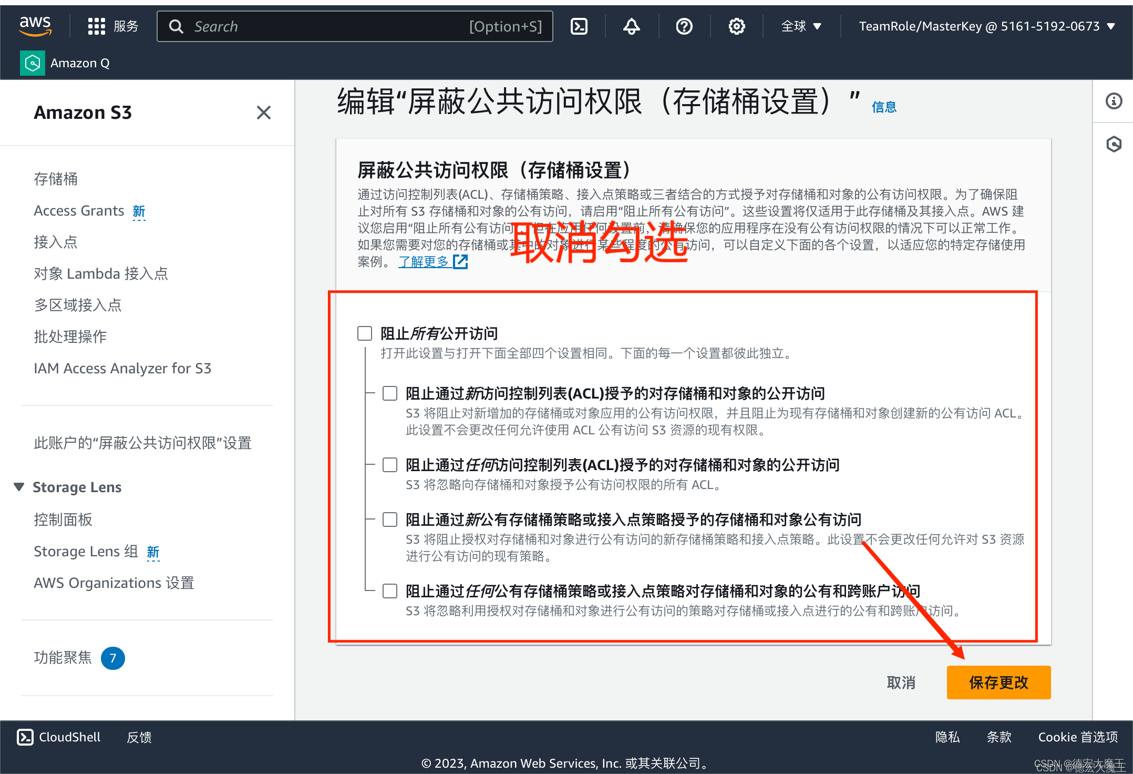Viewport: 1133px width, 774px height.
Task: Click CloudShell icon in the footer
Action: [x=25, y=737]
